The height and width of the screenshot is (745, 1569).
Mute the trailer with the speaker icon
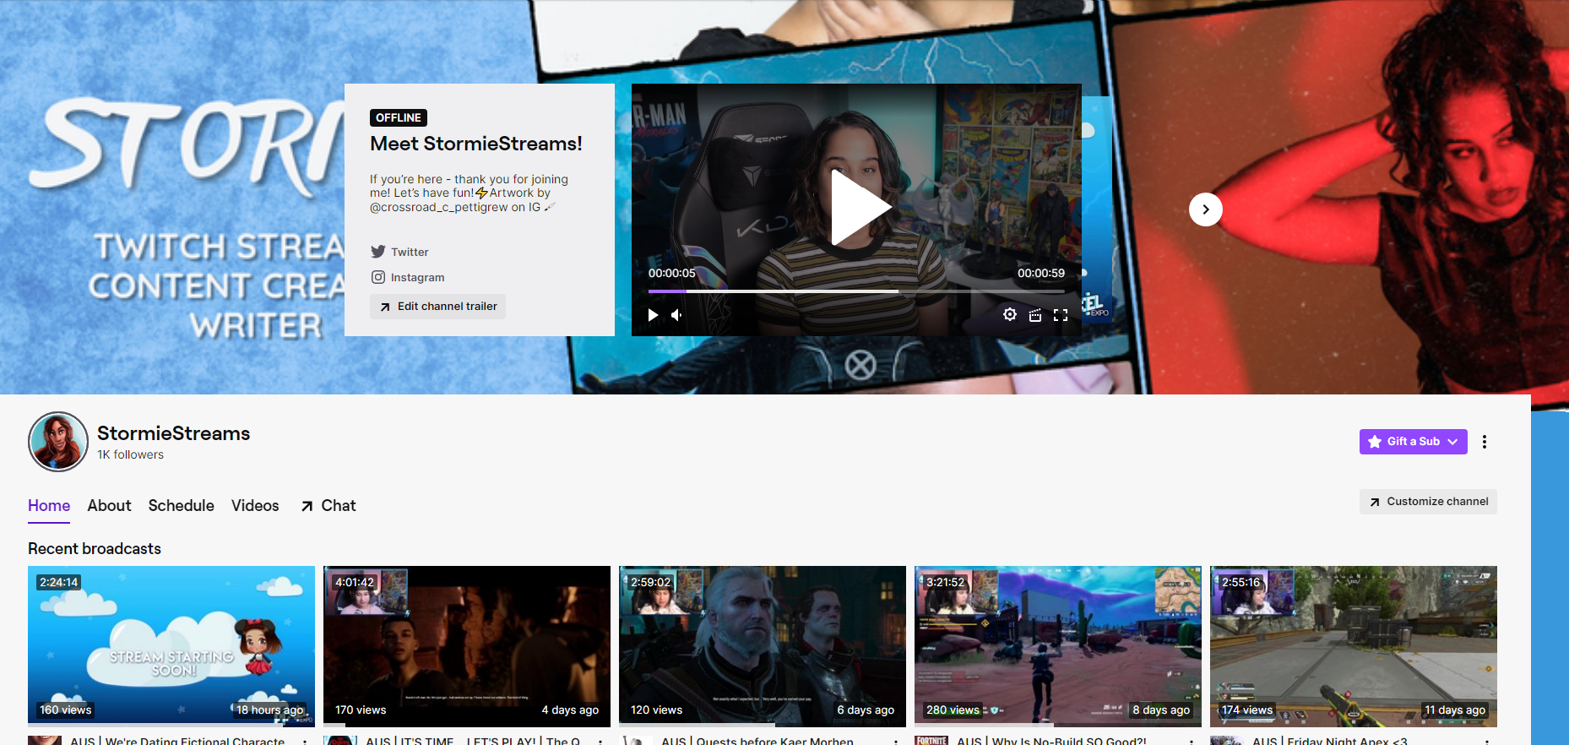pos(677,315)
